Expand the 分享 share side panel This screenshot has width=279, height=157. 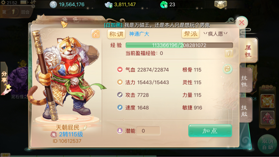[4, 78]
